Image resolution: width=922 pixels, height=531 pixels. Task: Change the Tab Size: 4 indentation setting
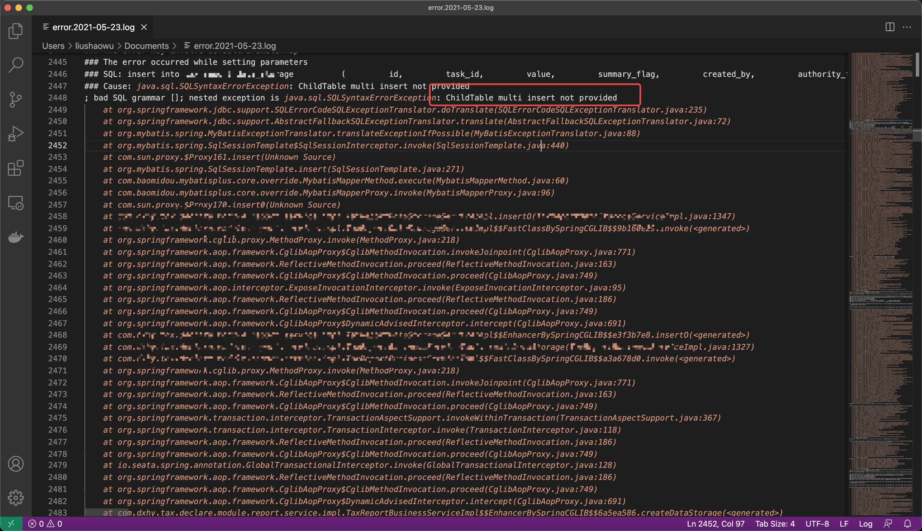pyautogui.click(x=775, y=524)
